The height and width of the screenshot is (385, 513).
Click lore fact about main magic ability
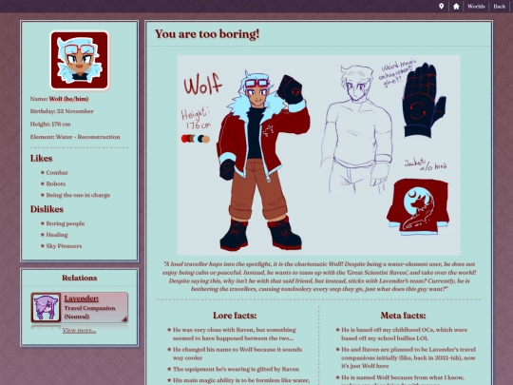point(241,380)
